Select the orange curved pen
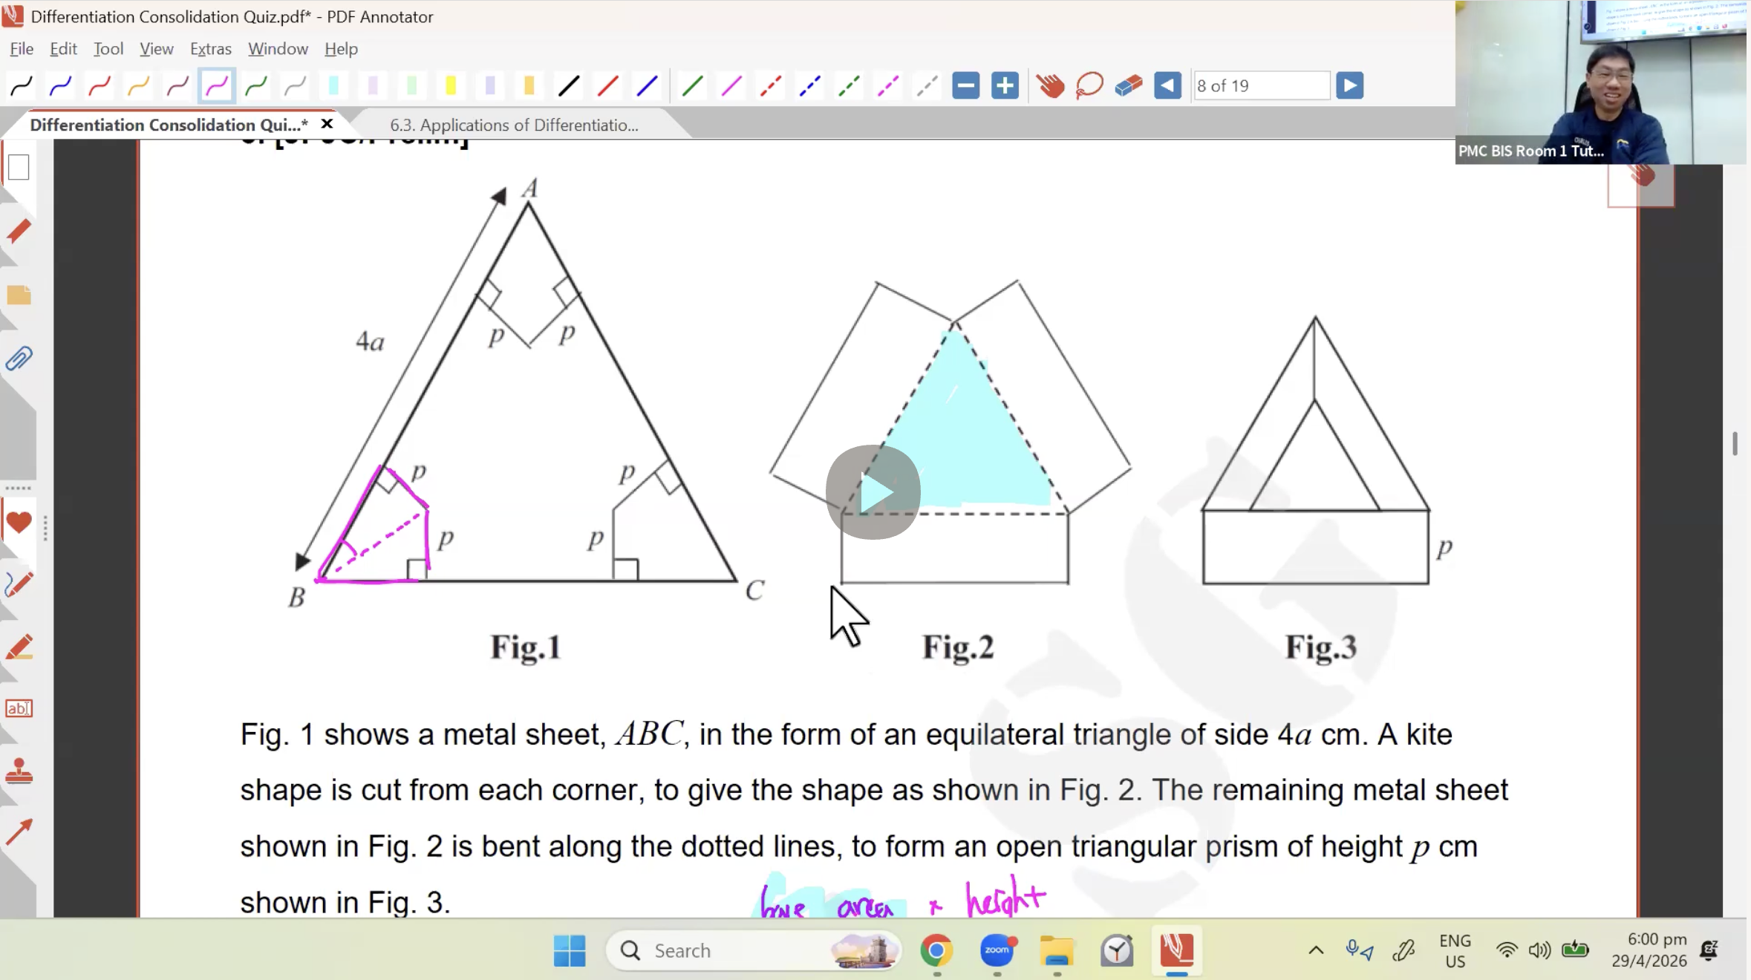Image resolution: width=1751 pixels, height=980 pixels. (x=138, y=86)
